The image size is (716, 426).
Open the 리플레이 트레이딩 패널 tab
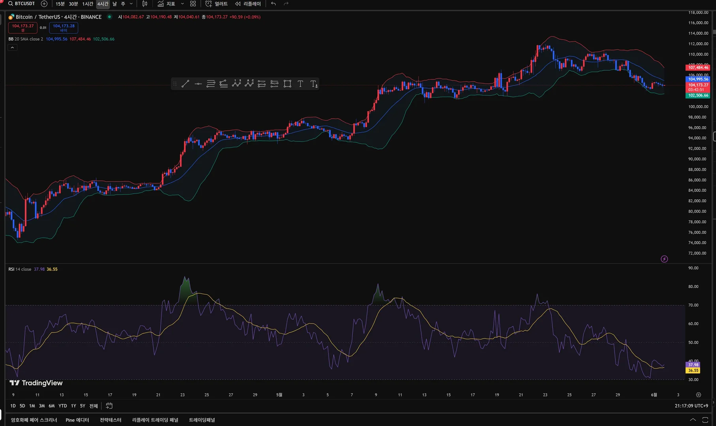click(155, 420)
